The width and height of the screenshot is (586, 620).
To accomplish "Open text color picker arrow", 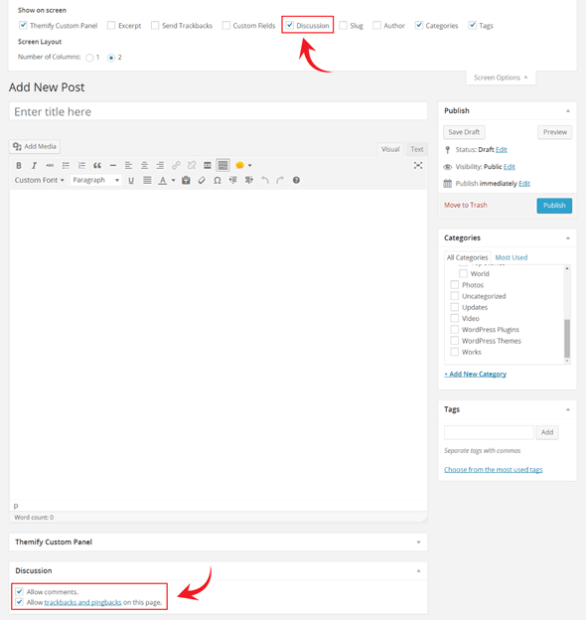I will (x=173, y=180).
